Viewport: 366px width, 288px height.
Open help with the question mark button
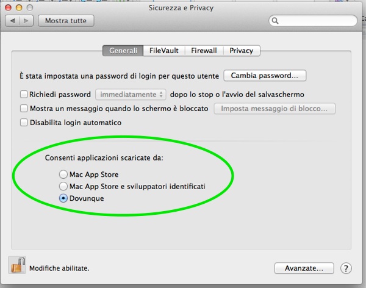pyautogui.click(x=346, y=268)
